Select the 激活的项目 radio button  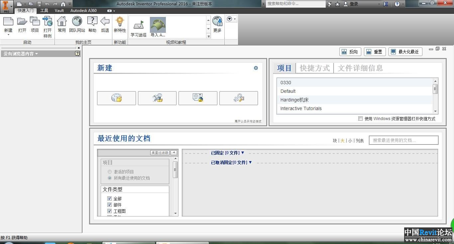[x=110, y=172]
